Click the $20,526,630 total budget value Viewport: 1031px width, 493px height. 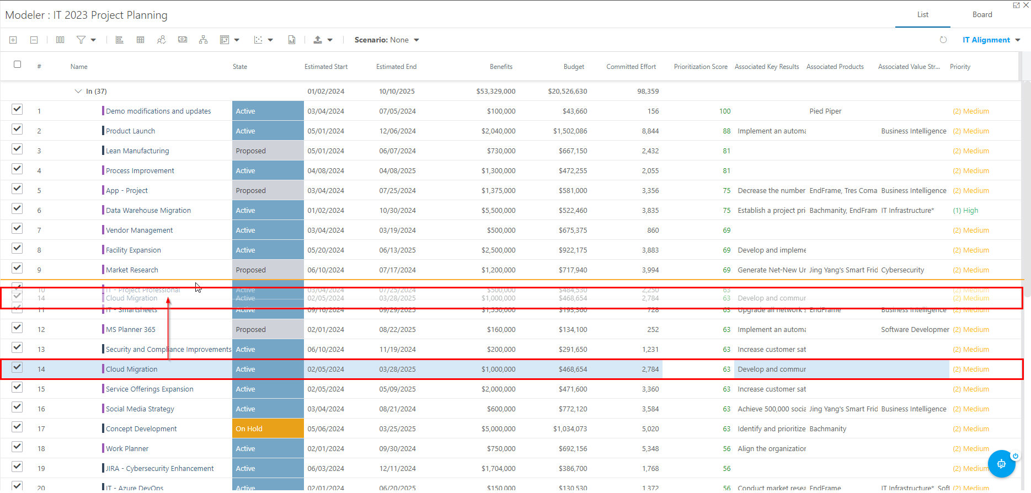(568, 92)
